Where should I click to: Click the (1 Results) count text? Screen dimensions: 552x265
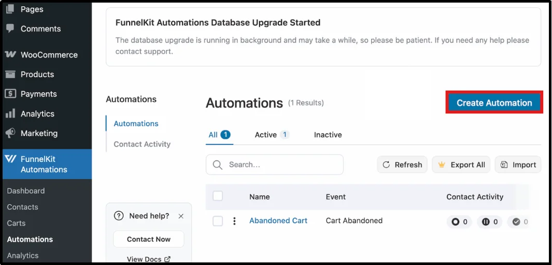point(306,103)
